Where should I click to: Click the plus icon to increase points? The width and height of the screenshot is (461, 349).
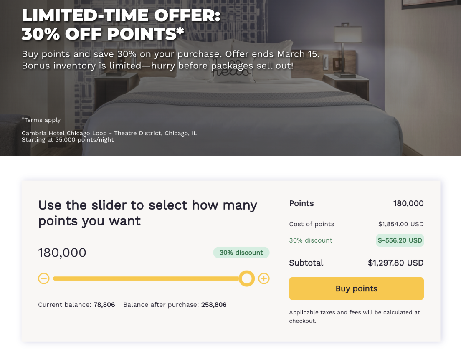coord(264,278)
